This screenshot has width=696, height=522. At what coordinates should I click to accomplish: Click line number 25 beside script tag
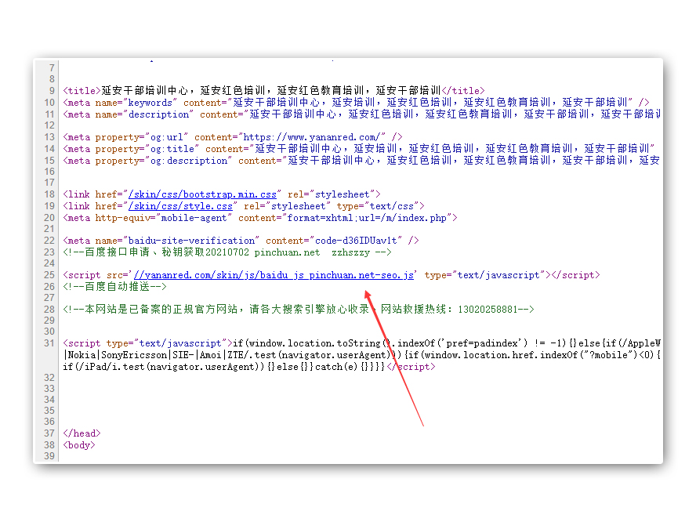click(x=50, y=275)
